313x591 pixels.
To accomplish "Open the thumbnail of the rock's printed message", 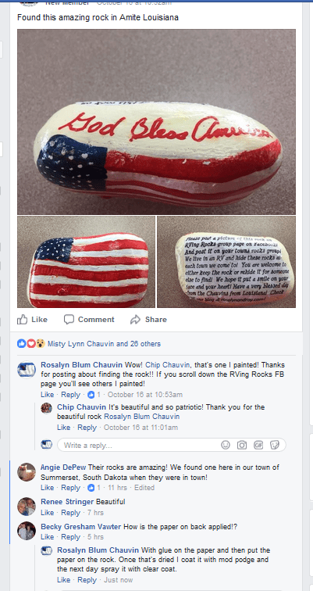I will [x=226, y=262].
